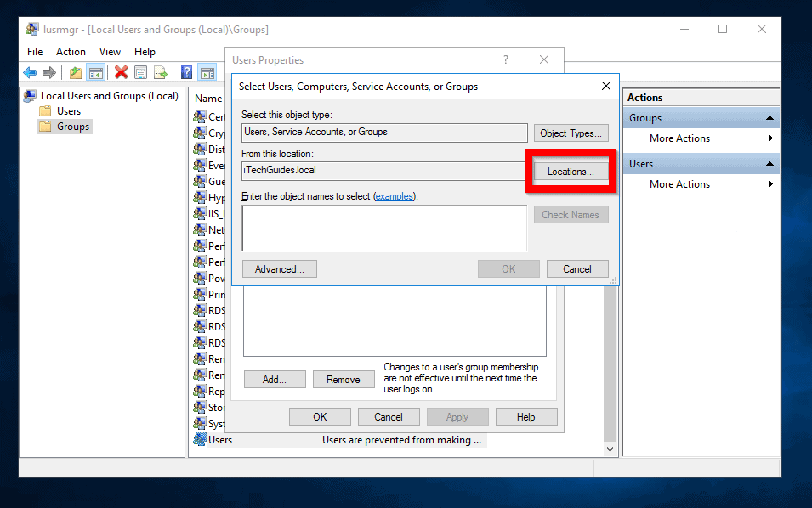Click the Help question mark icon
812x508 pixels.
(187, 72)
